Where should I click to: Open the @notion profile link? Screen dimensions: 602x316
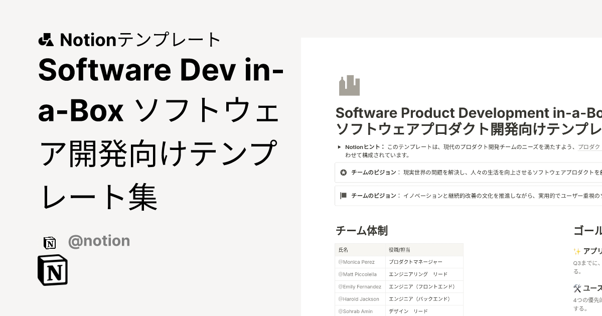click(99, 241)
